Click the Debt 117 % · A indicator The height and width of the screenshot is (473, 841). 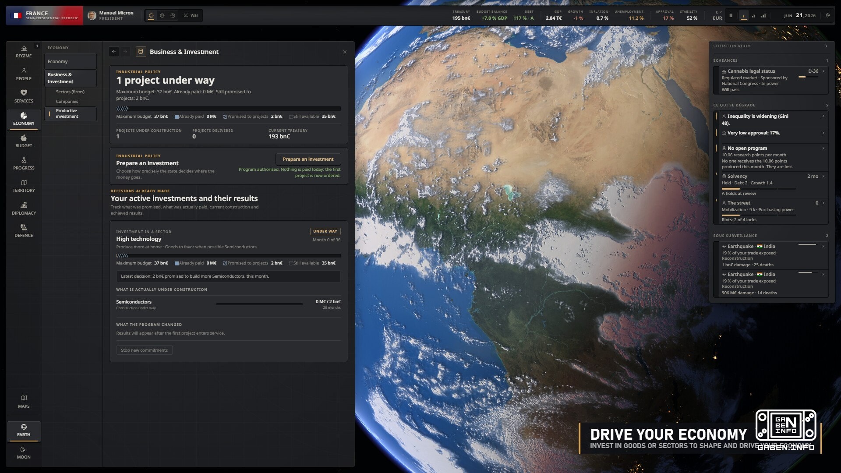[x=524, y=15]
